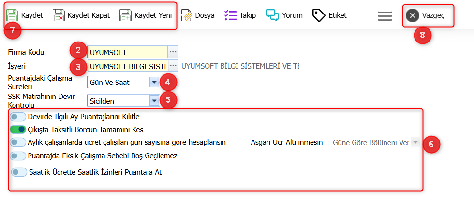Click the Kaydet save icon
This screenshot has width=474, height=210.
point(12,15)
